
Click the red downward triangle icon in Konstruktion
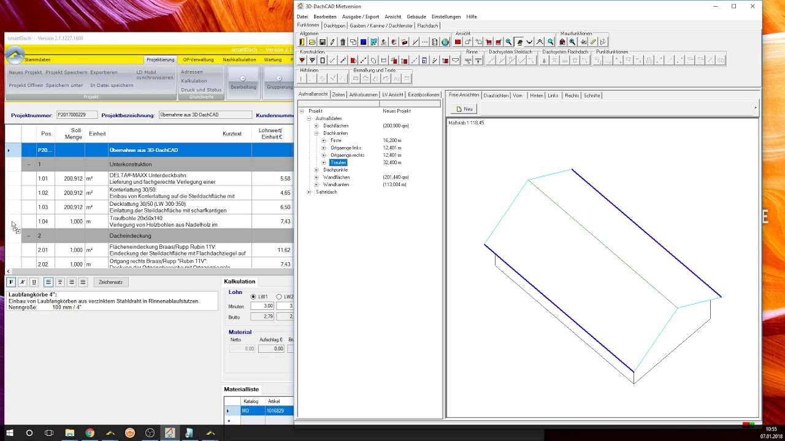[302, 61]
